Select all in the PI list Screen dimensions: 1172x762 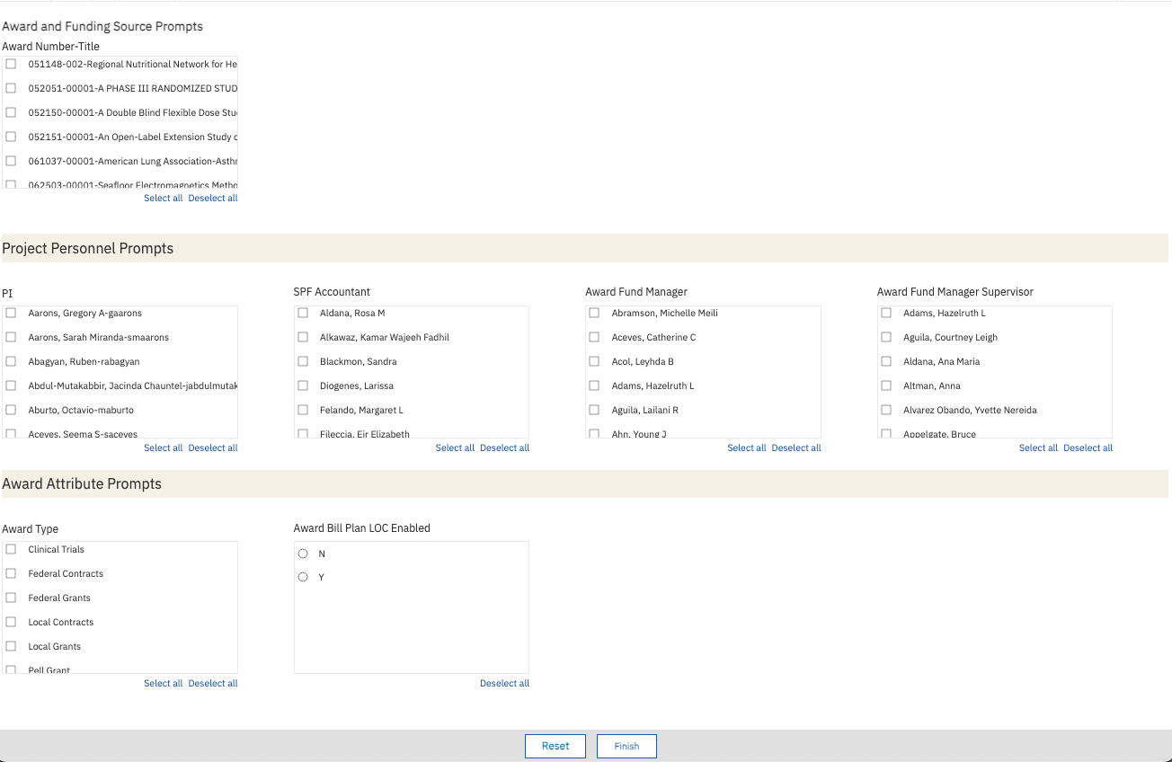(163, 447)
